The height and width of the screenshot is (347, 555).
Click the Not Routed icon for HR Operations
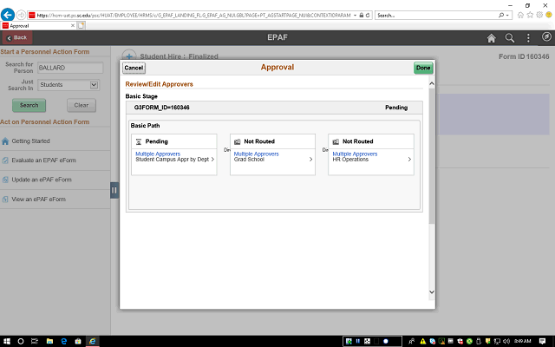click(x=336, y=141)
